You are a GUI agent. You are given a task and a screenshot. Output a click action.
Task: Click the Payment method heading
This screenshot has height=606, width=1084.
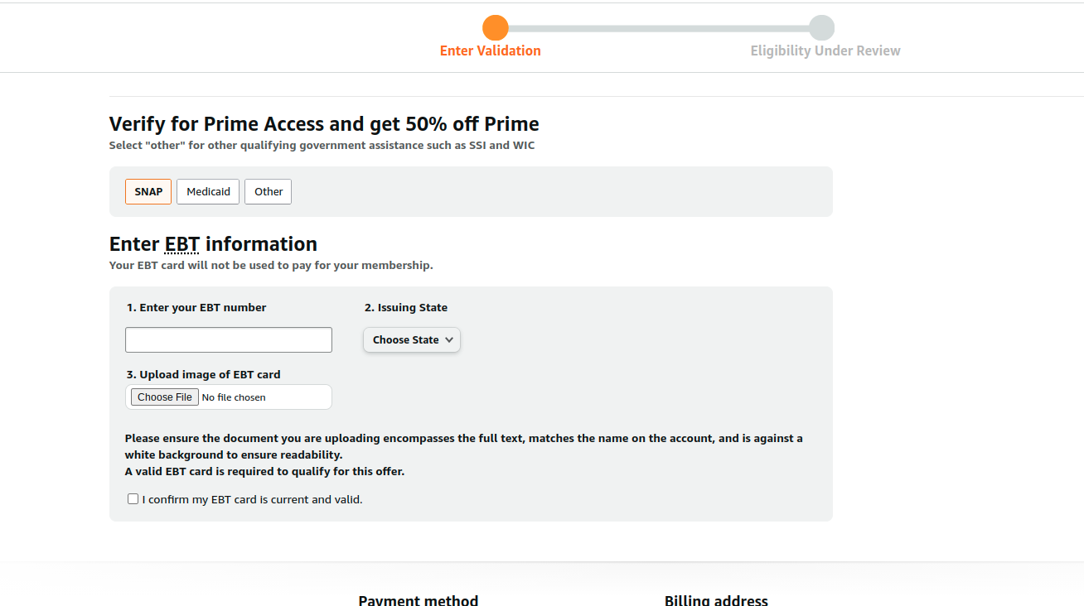(418, 600)
